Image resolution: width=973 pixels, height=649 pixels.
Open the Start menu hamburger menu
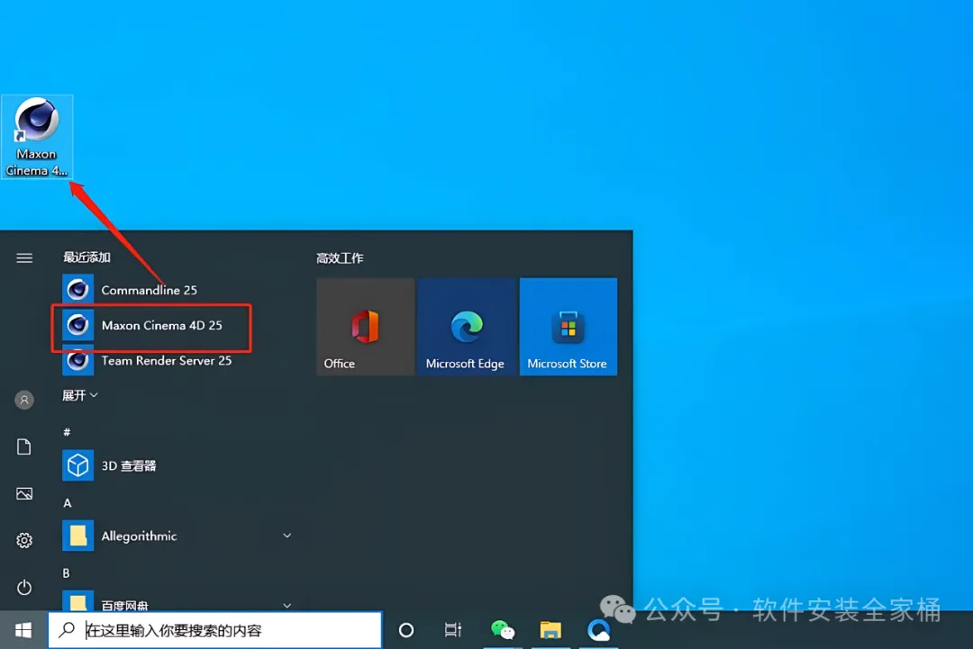[x=24, y=257]
